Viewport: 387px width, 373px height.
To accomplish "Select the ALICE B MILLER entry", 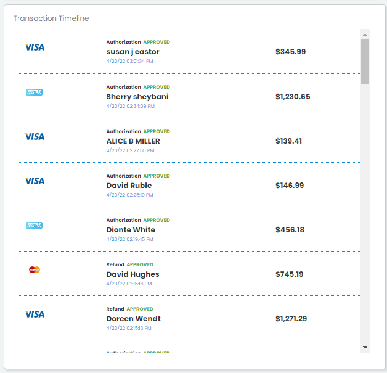I will tap(133, 141).
